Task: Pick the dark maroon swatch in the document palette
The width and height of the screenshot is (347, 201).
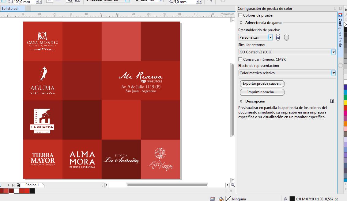Action: click(11, 191)
